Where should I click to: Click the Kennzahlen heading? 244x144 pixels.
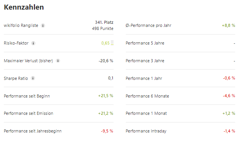tap(24, 7)
